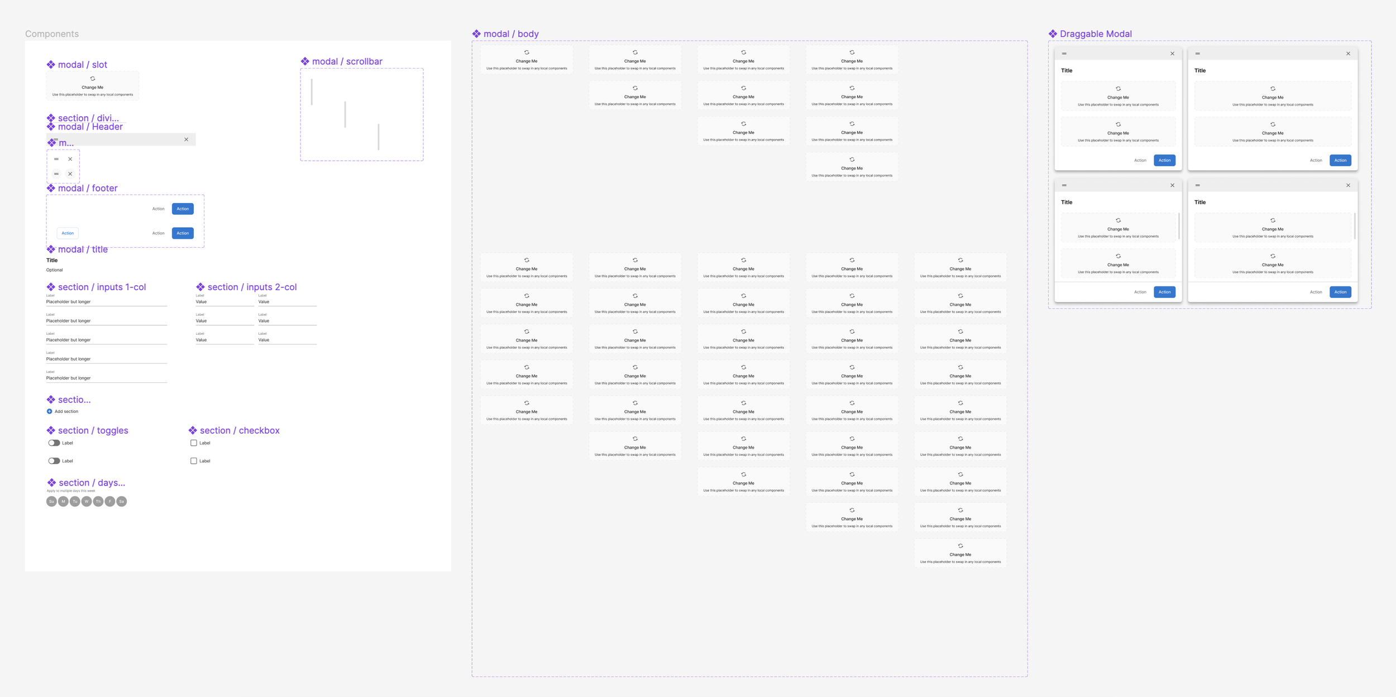Click close icon in top-left Draggable Modal variant

coord(1172,54)
